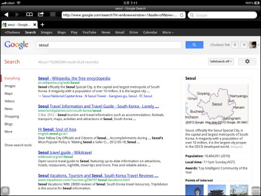Open Gmail in the top bar
This screenshot has width=261, height=196.
pyautogui.click(x=120, y=32)
